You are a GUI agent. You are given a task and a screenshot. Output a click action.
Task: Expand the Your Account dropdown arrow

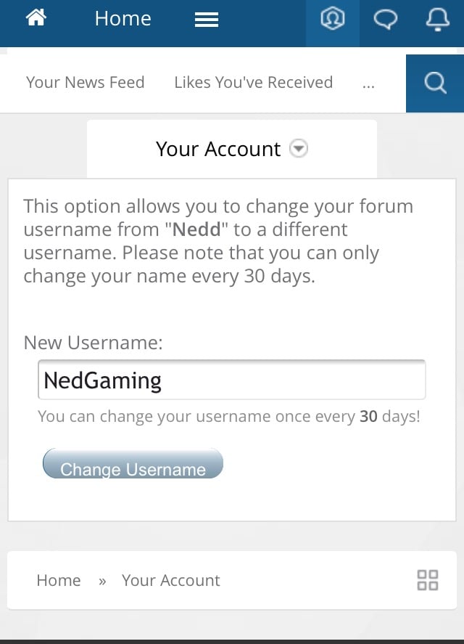point(299,148)
